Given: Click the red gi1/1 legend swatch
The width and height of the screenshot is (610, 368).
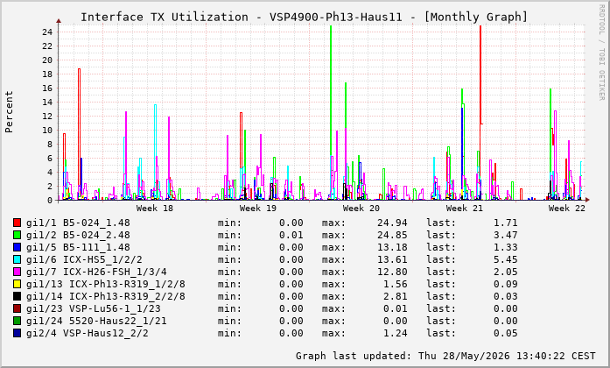Looking at the screenshot, I should coord(17,223).
